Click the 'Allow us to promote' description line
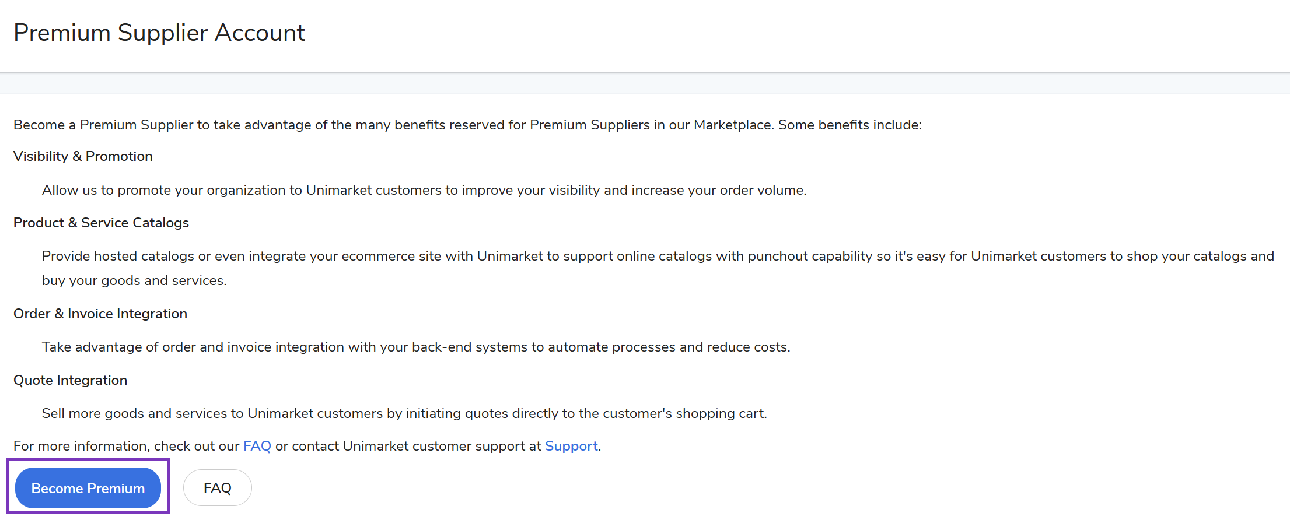Image resolution: width=1290 pixels, height=520 pixels. (x=424, y=190)
